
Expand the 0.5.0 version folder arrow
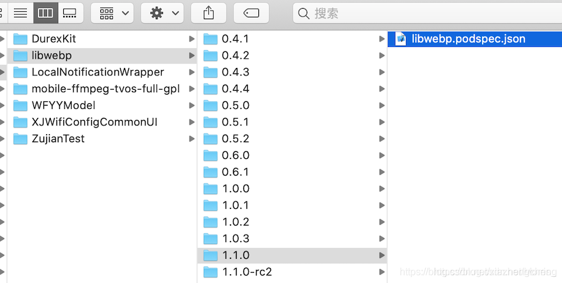point(382,106)
